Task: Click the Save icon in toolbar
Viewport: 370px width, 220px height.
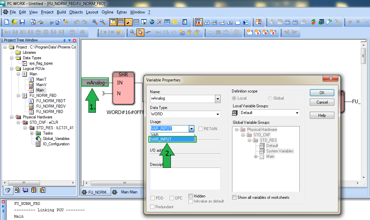Action: (22, 22)
